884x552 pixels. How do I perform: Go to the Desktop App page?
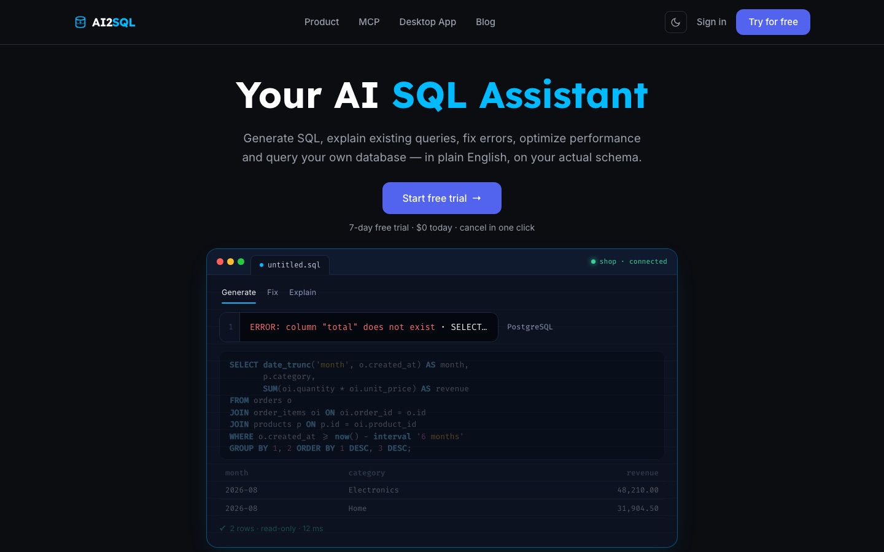tap(428, 22)
